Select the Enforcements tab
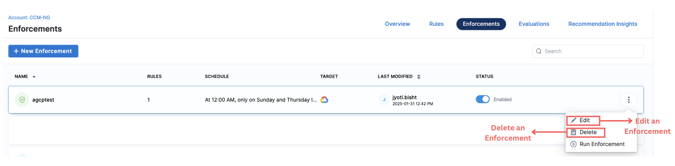675x166 pixels. coord(481,24)
